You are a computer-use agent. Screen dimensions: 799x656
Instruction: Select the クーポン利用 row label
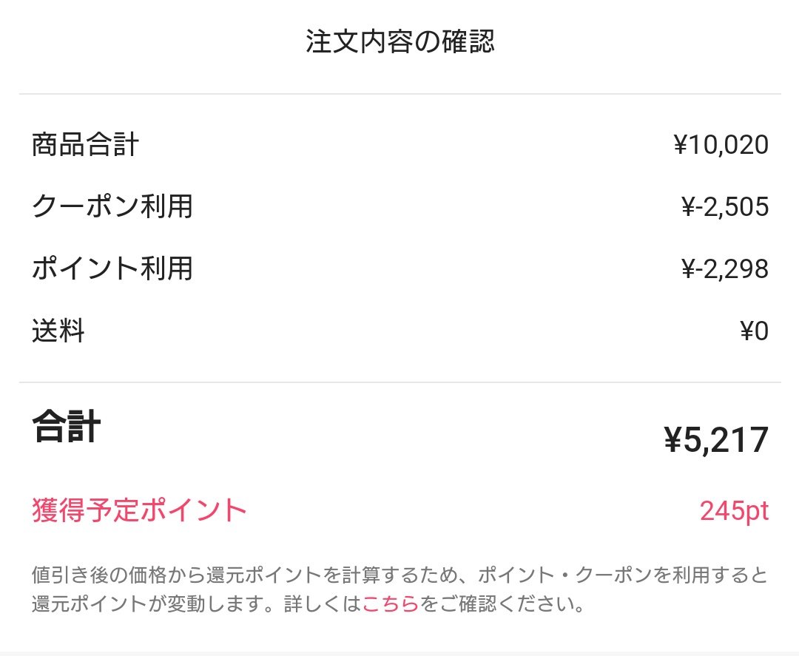tap(112, 206)
